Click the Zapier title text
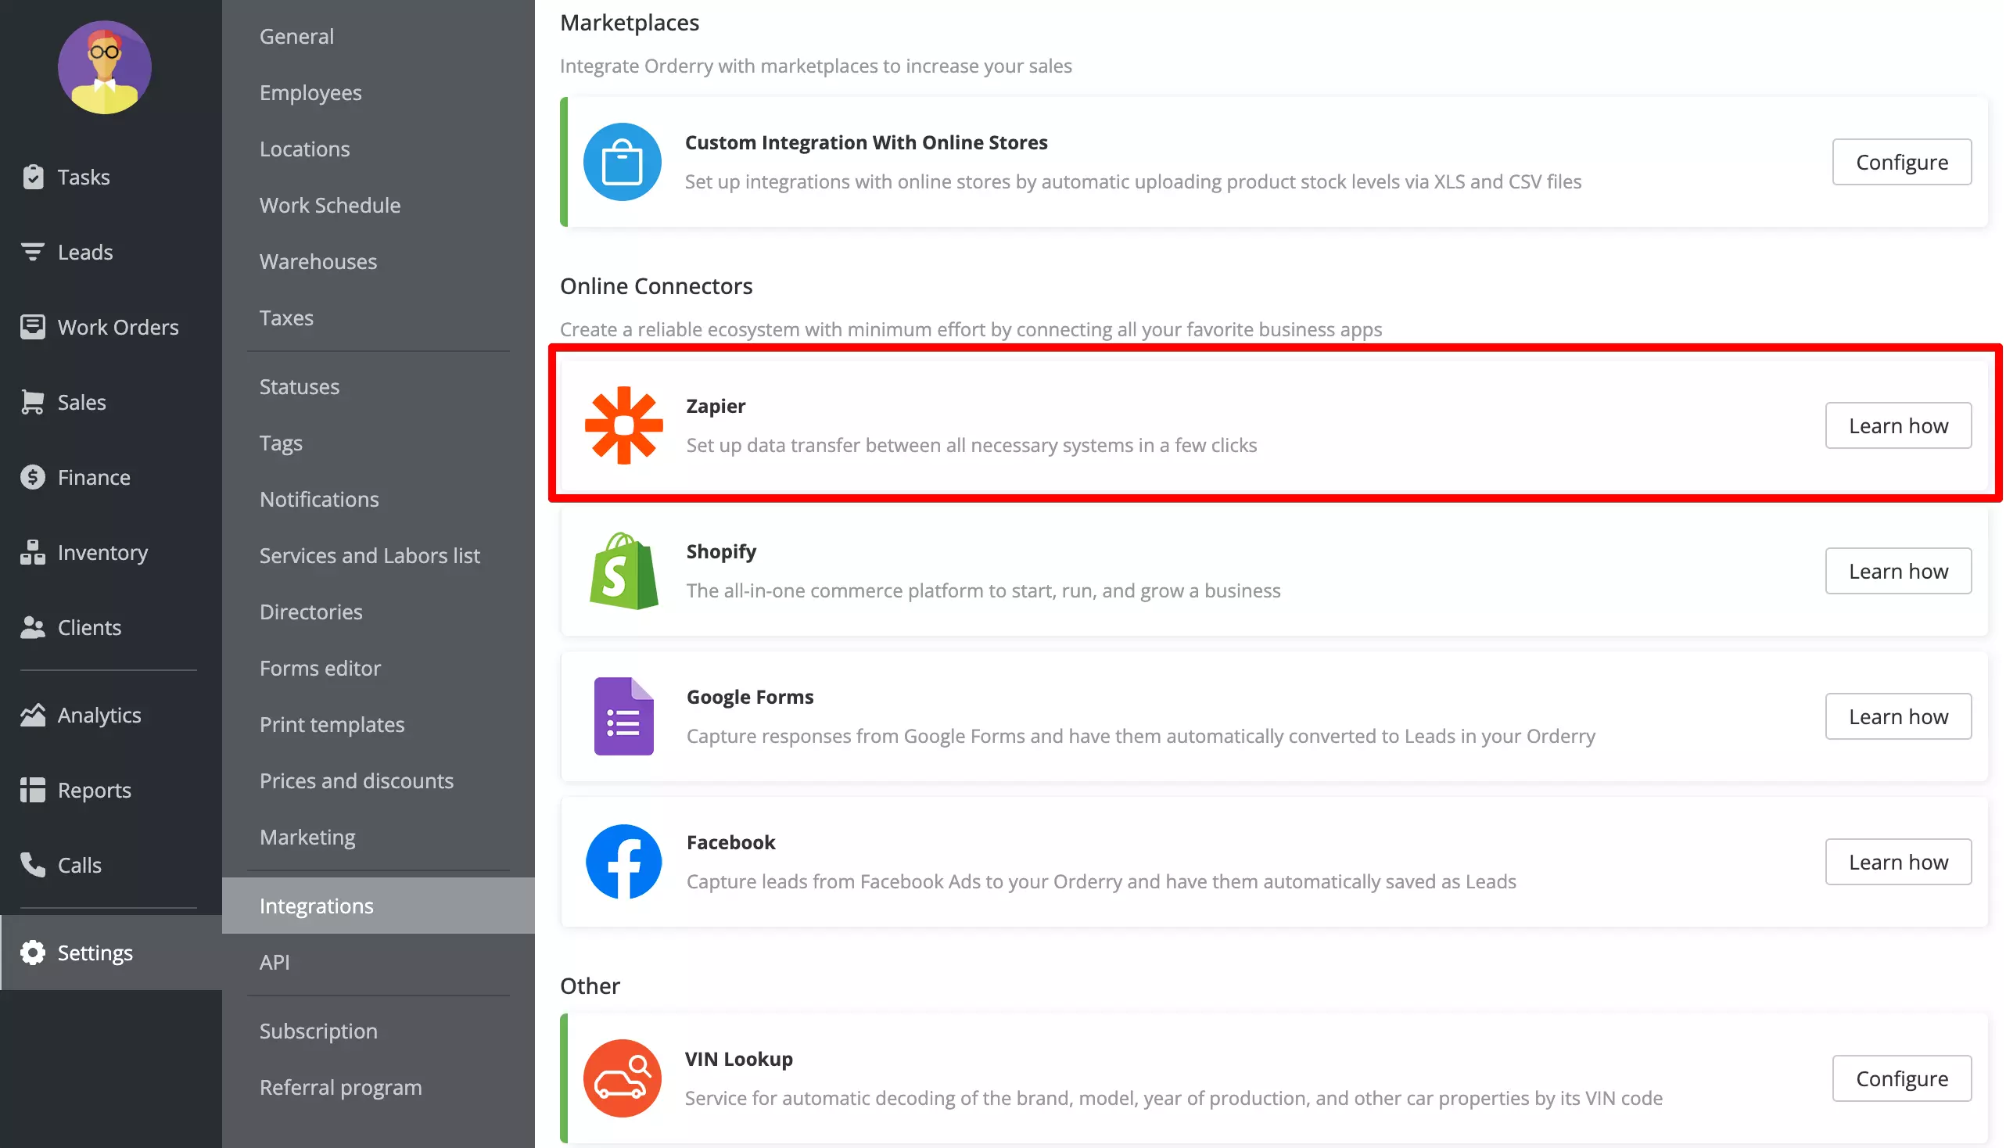The width and height of the screenshot is (2006, 1148). click(x=715, y=405)
